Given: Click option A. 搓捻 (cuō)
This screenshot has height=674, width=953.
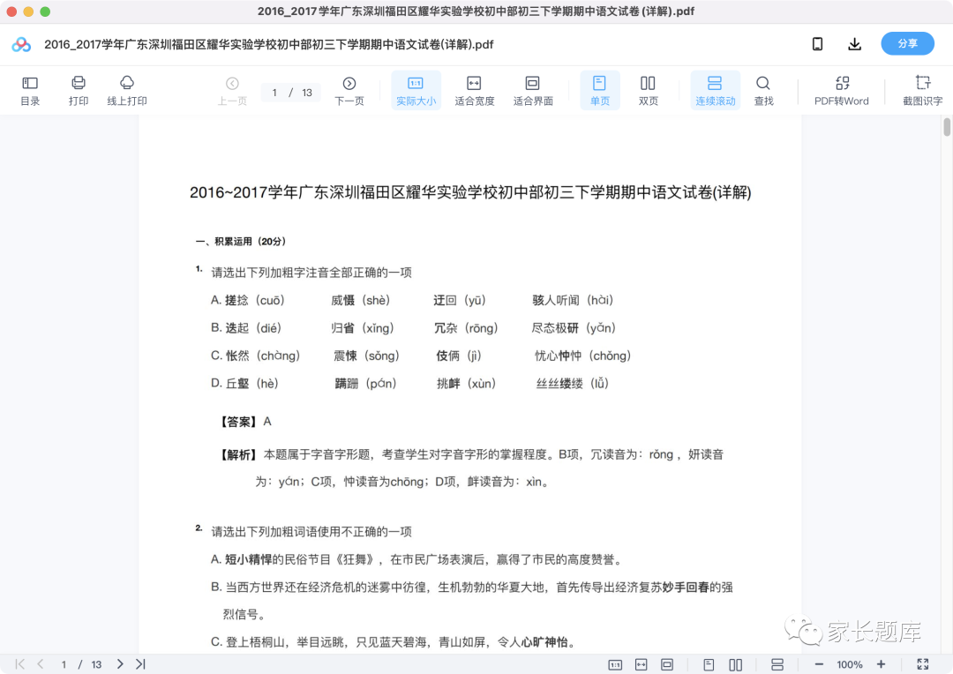Looking at the screenshot, I should click(x=247, y=300).
